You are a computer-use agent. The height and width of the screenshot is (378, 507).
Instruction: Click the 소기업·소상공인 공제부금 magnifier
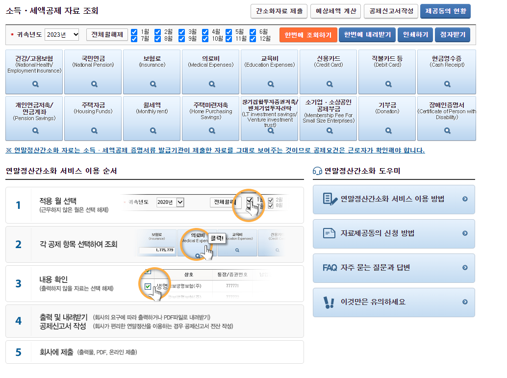(330, 130)
